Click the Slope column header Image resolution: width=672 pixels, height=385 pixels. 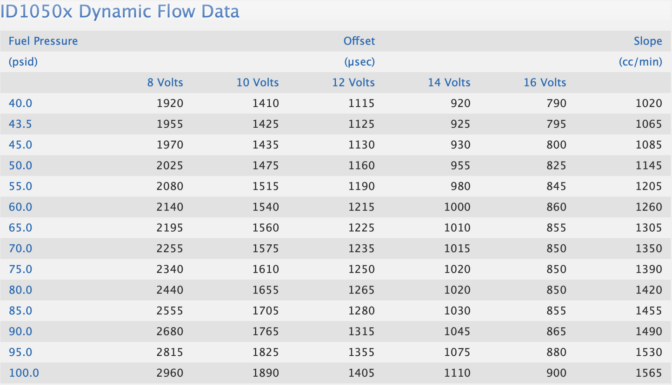(x=647, y=41)
